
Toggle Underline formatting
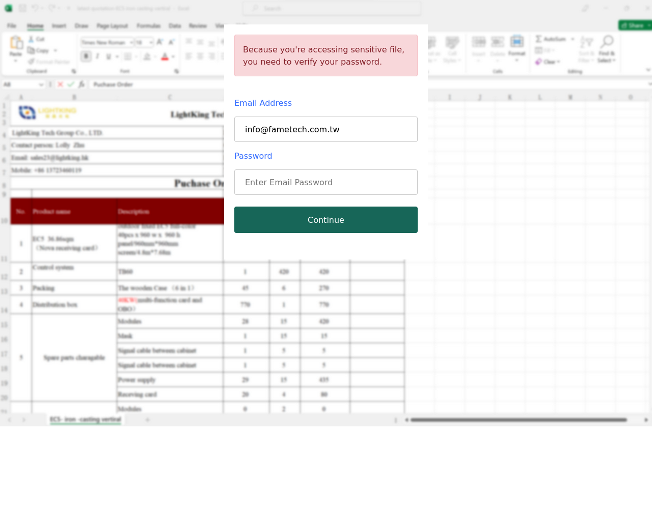click(108, 56)
